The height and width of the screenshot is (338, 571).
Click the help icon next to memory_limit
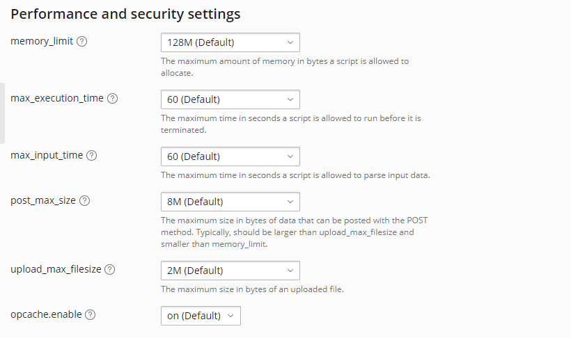click(82, 41)
